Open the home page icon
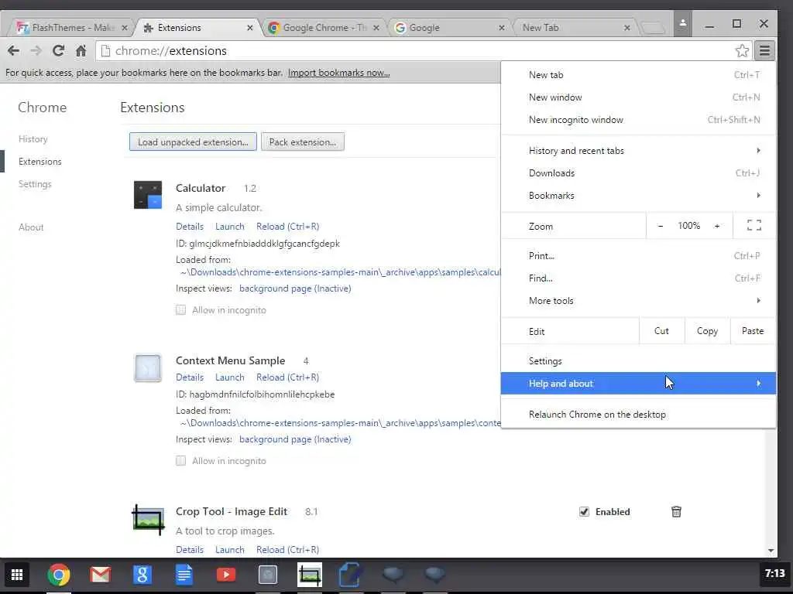 81,50
